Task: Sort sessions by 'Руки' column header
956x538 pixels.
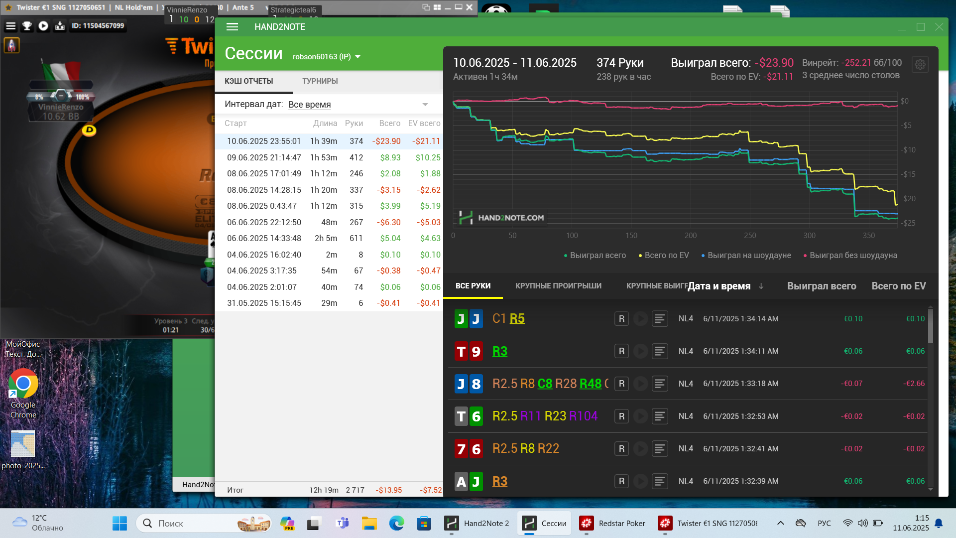Action: point(354,123)
